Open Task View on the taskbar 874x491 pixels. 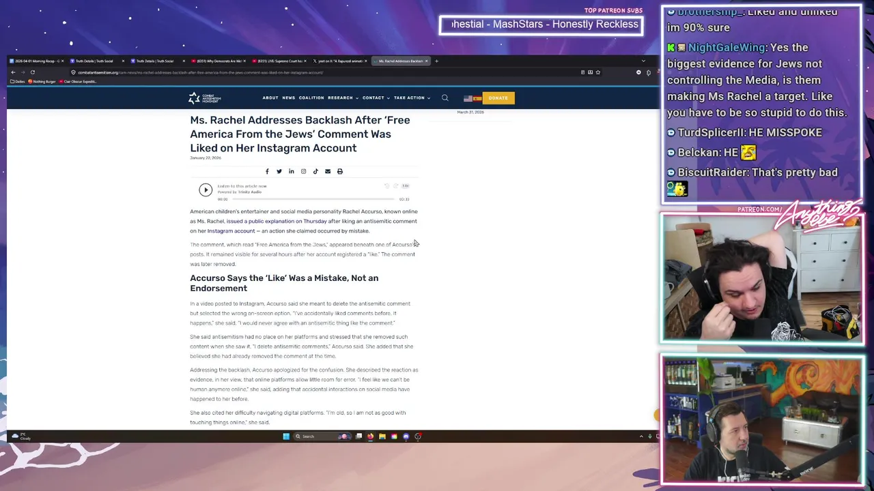tap(359, 436)
